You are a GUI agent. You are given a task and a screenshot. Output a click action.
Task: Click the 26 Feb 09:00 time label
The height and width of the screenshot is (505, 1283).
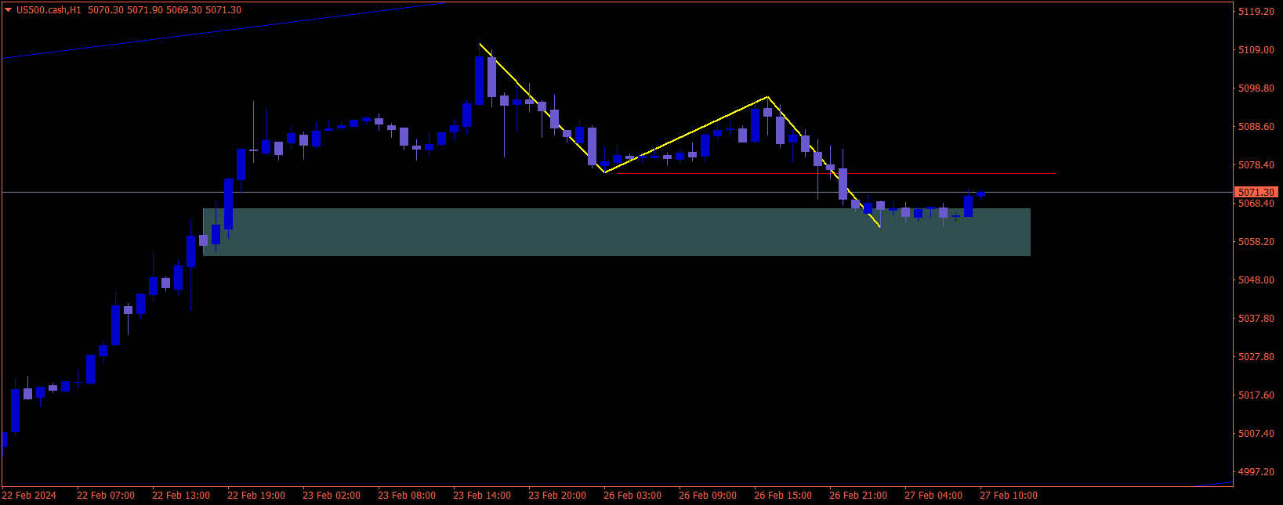[708, 496]
